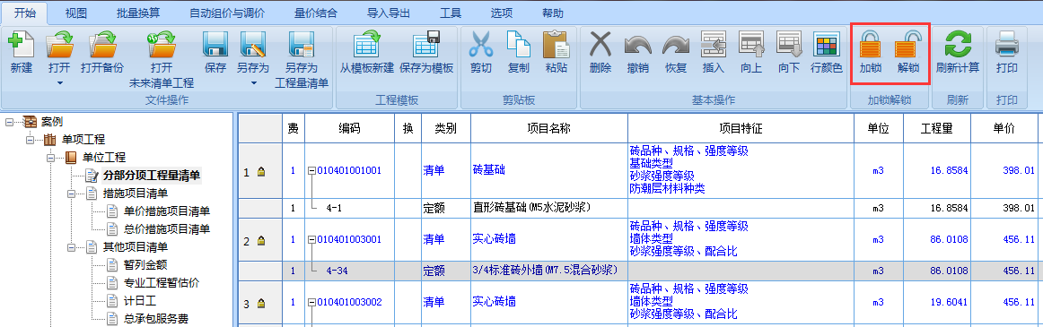Click the 新建 (New) icon
The width and height of the screenshot is (1043, 327).
tap(21, 45)
